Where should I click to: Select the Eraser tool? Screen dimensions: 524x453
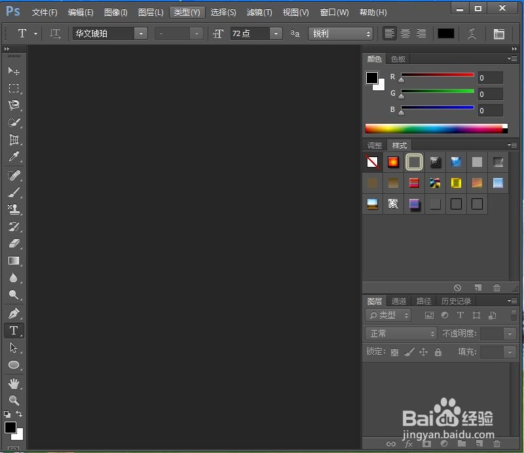[14, 244]
